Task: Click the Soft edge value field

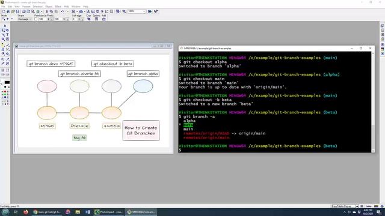Action: click(x=75, y=19)
